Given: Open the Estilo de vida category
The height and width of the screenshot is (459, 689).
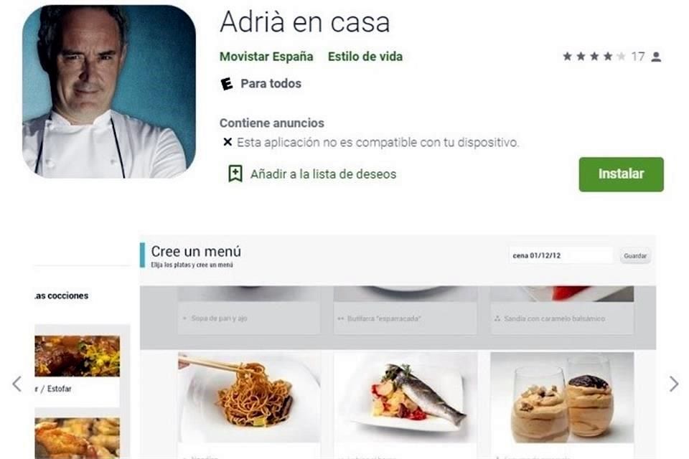Looking at the screenshot, I should [365, 57].
